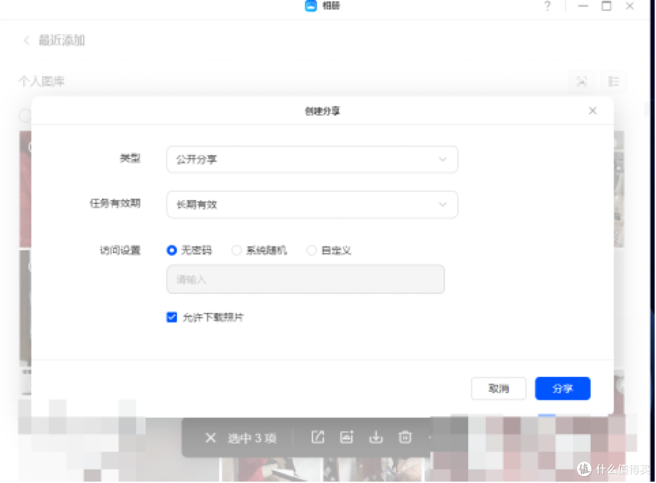Uncheck the 允许下载照片 checkbox
Viewport: 656px width, 483px height.
coord(171,317)
